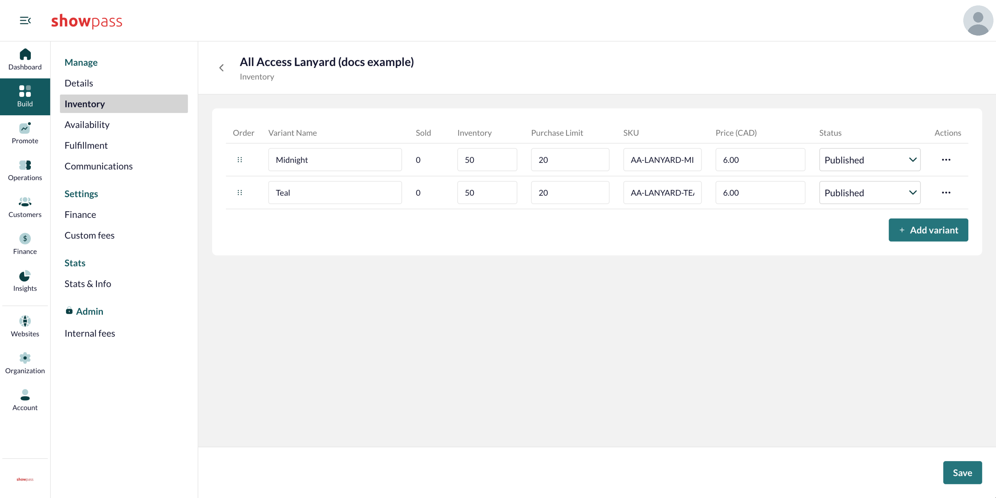This screenshot has width=996, height=498.
Task: Open the Stats & Info menu item
Action: point(124,284)
